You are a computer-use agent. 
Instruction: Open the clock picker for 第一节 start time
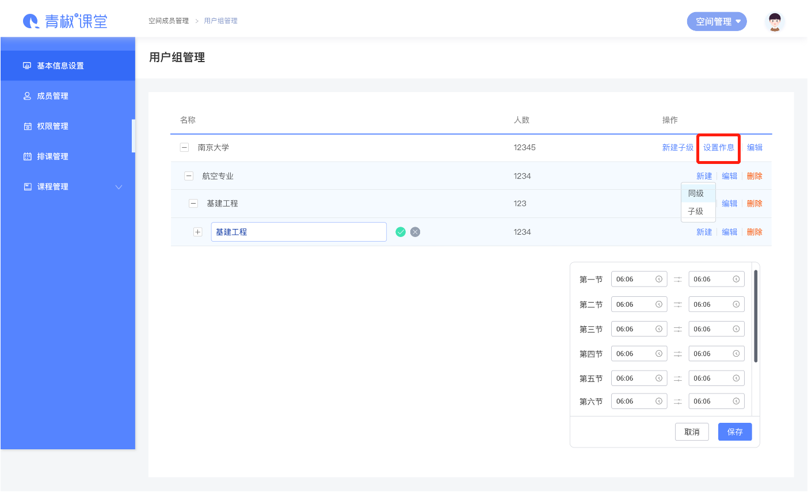(x=659, y=279)
